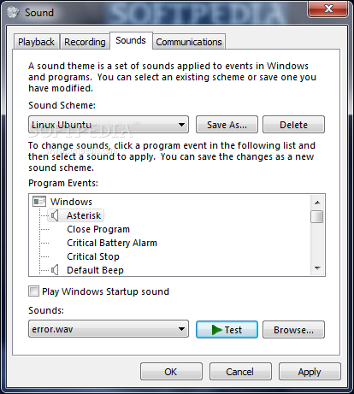Image resolution: width=354 pixels, height=394 pixels.
Task: Delete the Linux Ubuntu sound scheme
Action: point(293,125)
